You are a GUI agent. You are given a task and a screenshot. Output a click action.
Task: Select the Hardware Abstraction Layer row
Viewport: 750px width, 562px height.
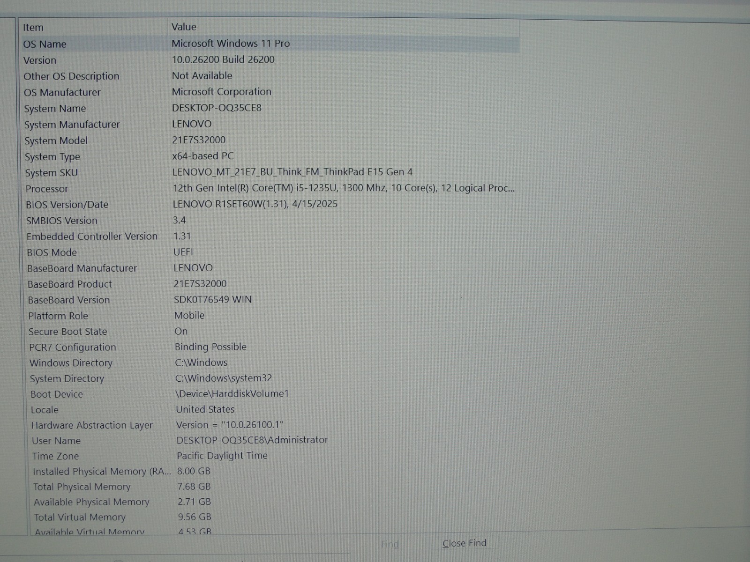click(x=92, y=425)
